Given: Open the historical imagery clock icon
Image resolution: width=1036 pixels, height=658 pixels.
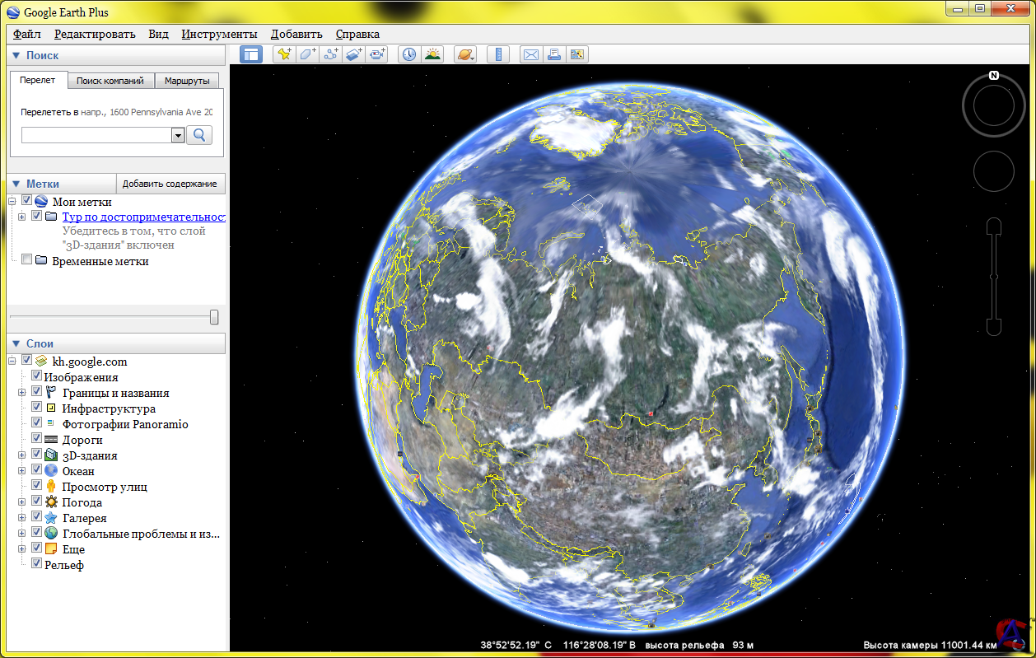Looking at the screenshot, I should [x=408, y=54].
